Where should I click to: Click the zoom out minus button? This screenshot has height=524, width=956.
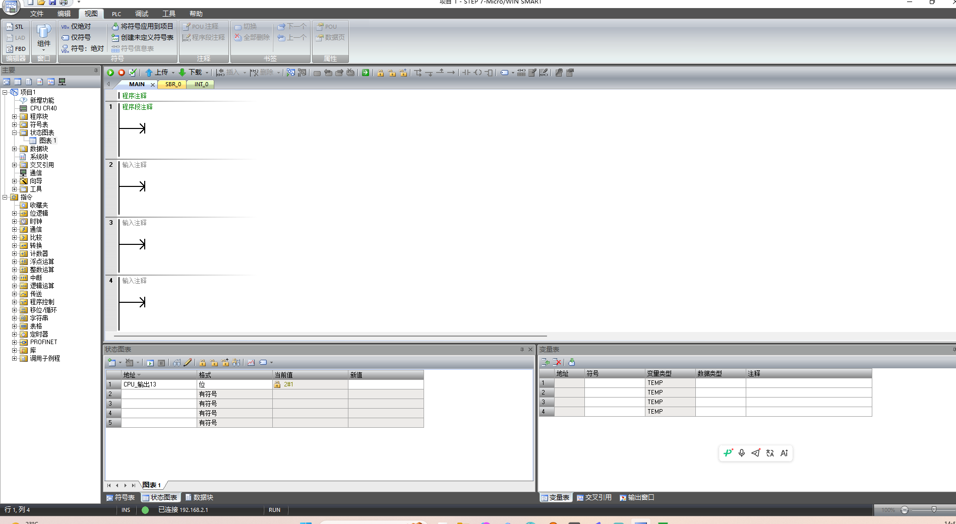(905, 510)
